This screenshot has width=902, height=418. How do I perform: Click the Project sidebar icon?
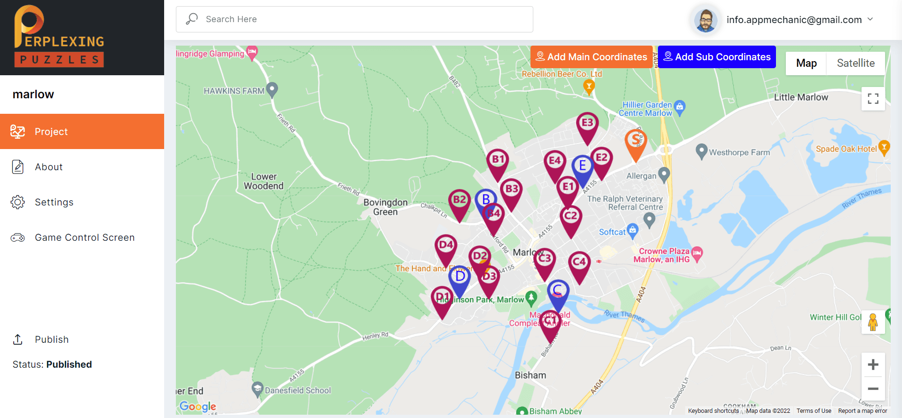click(18, 132)
